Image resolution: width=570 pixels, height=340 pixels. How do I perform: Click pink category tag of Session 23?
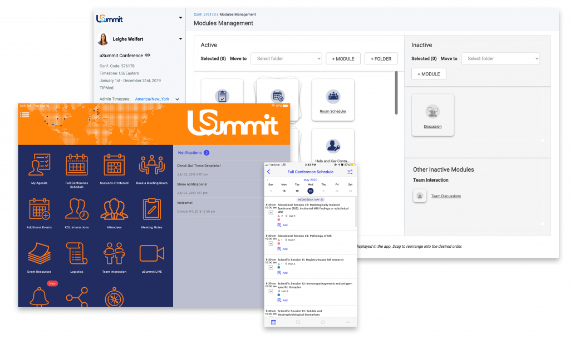click(x=279, y=220)
